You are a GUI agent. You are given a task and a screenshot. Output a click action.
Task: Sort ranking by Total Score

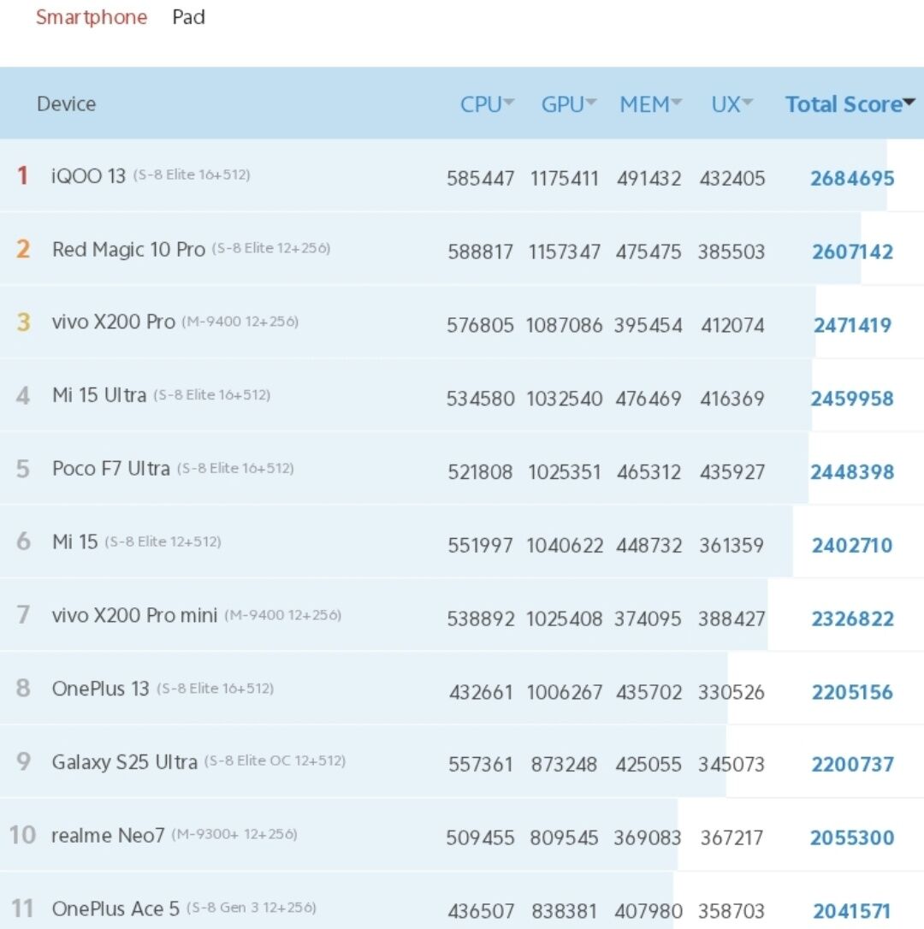point(850,104)
